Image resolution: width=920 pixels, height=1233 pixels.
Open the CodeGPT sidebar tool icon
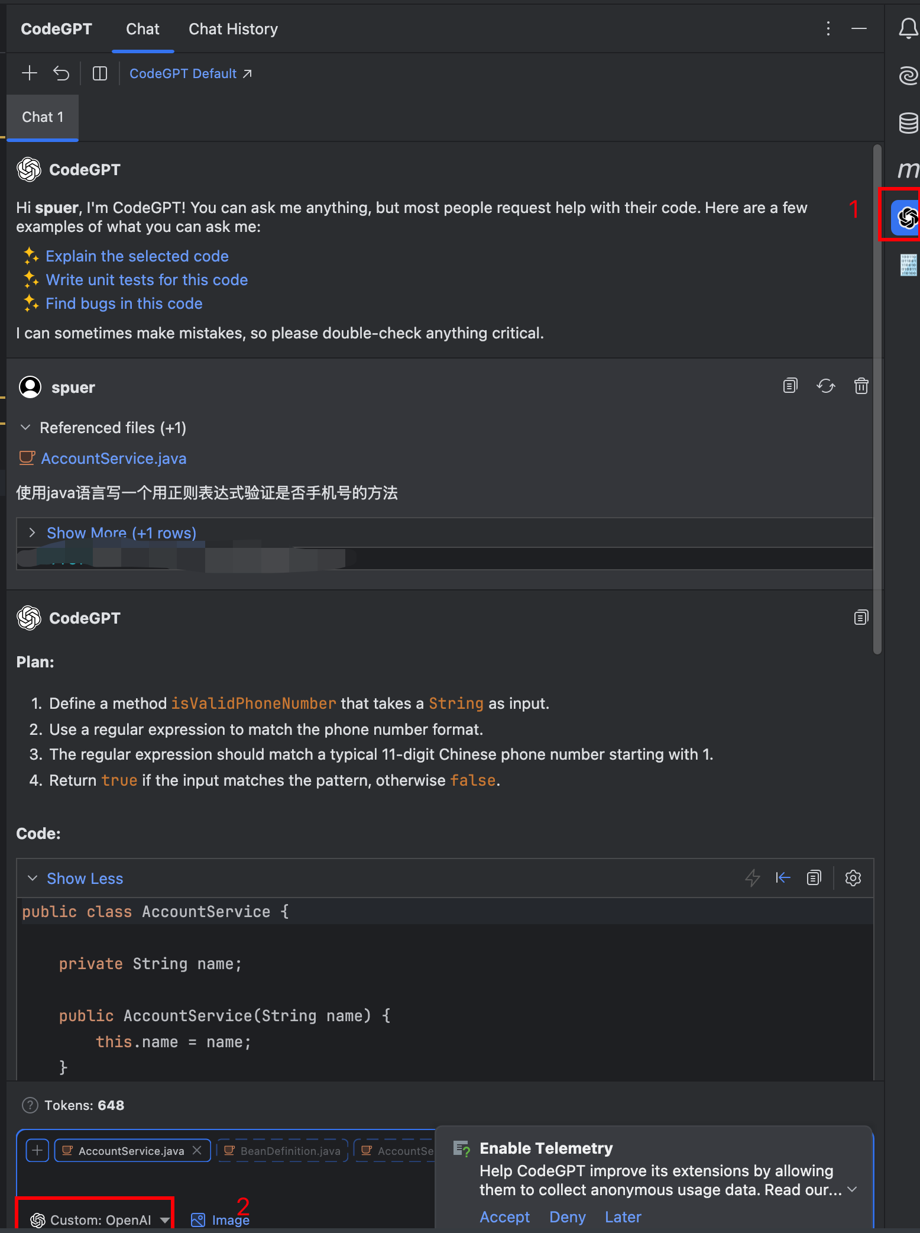click(906, 218)
